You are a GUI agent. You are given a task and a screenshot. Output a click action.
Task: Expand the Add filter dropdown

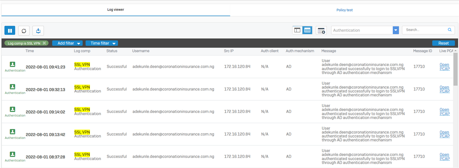click(x=67, y=43)
